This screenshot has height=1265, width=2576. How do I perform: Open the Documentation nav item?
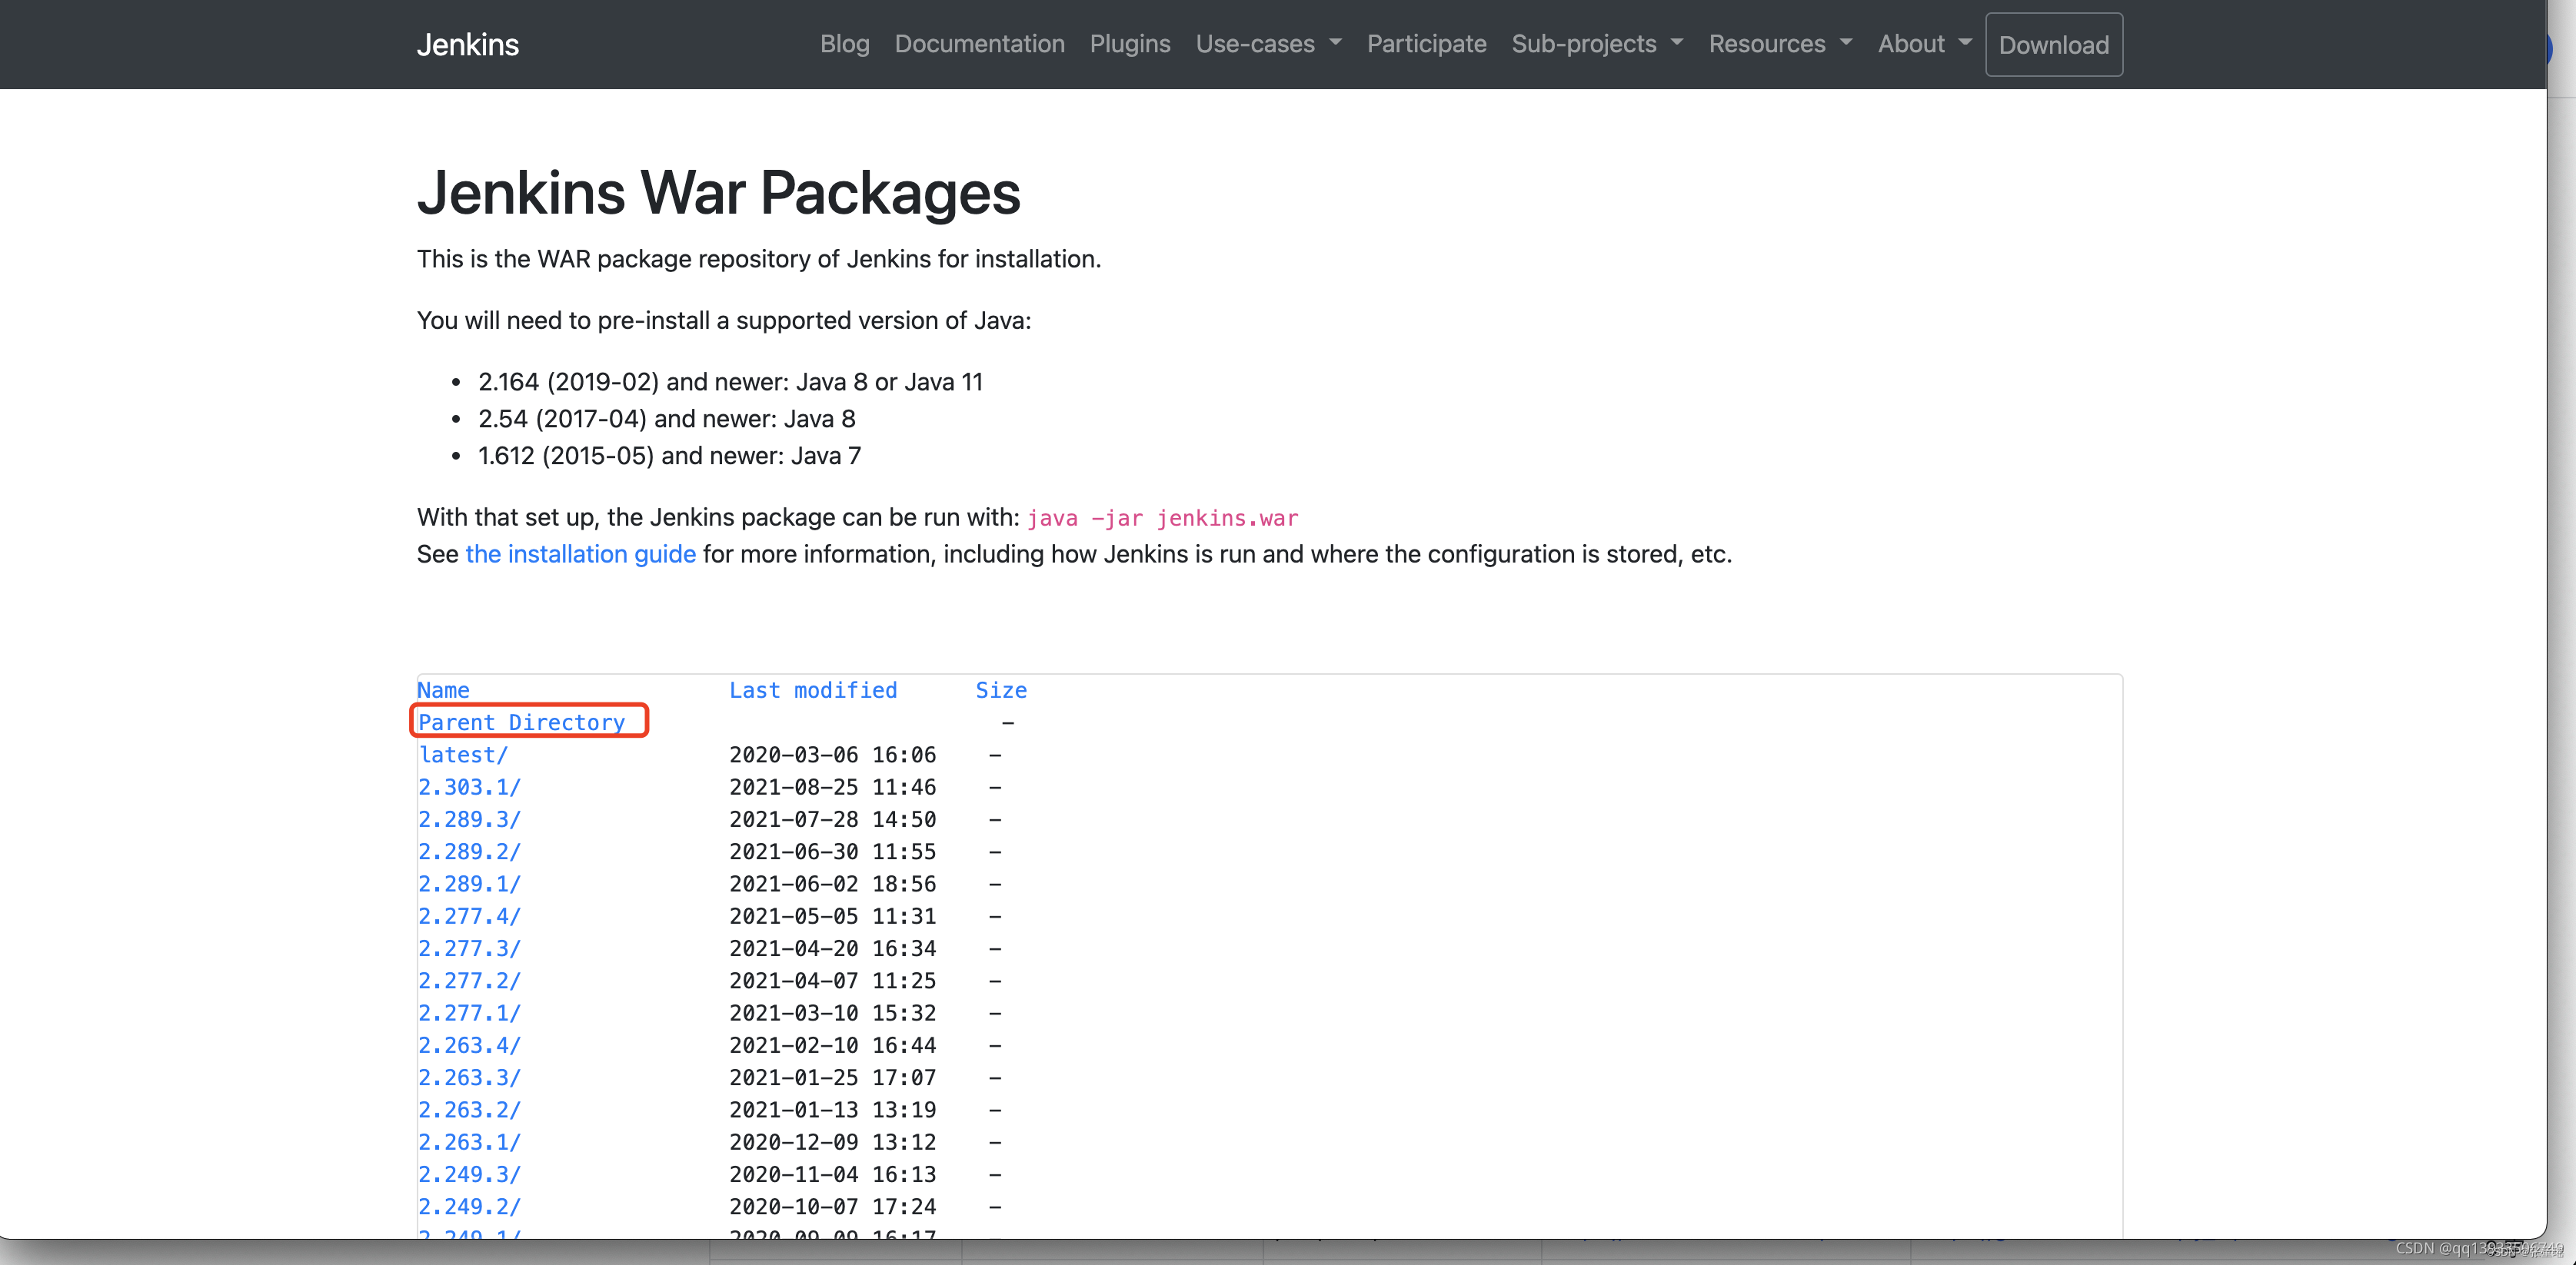(x=979, y=44)
